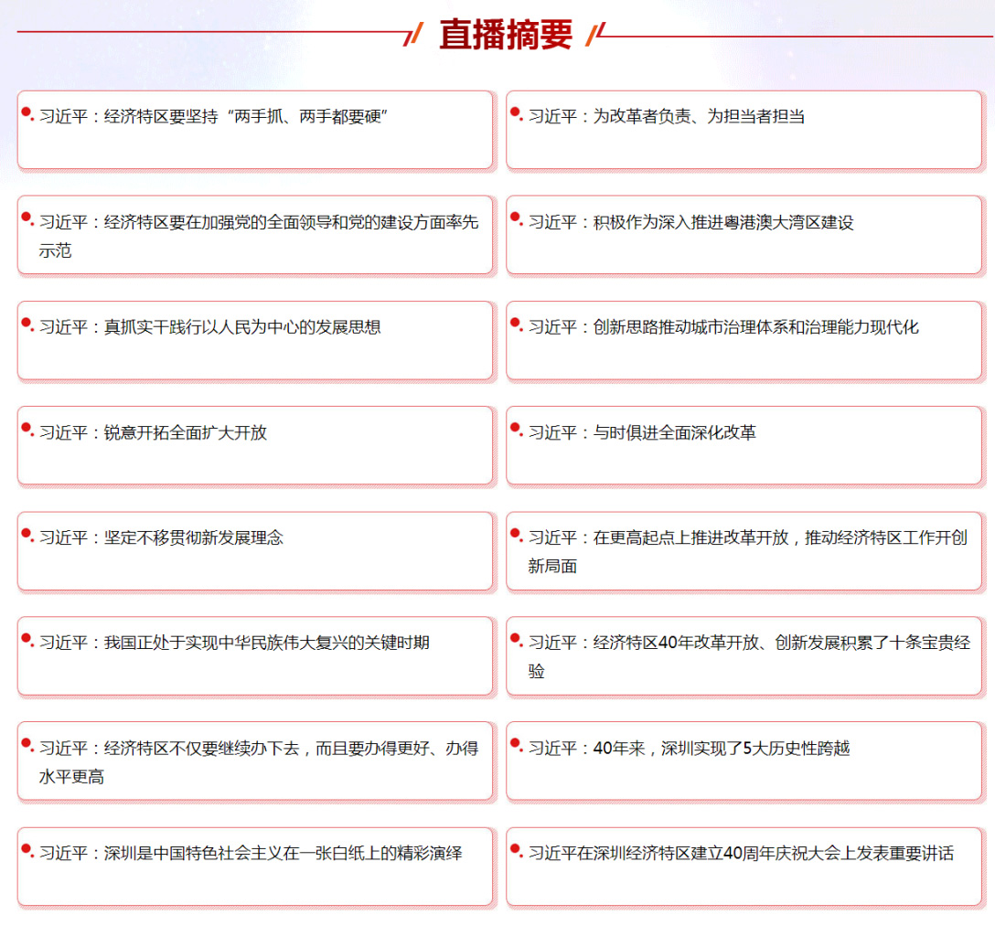
Task: Open the 深圳经济特区建立40周年庆祝大会 headline
Action: coord(741,854)
